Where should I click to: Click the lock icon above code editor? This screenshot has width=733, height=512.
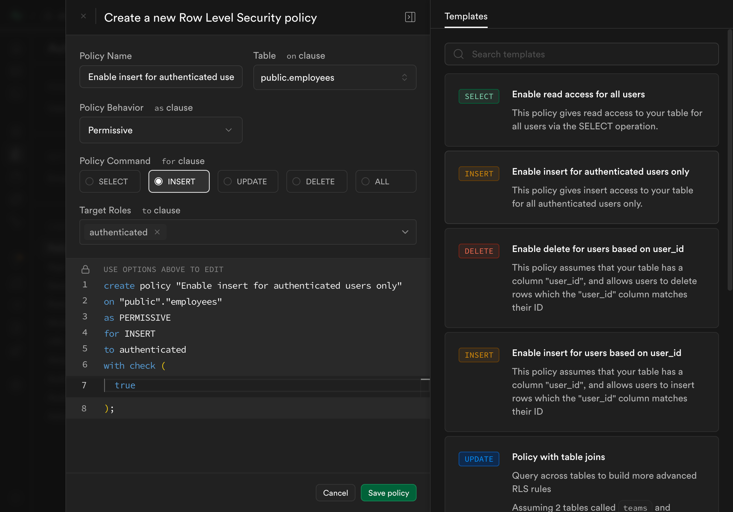(x=85, y=269)
